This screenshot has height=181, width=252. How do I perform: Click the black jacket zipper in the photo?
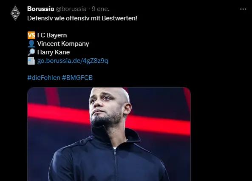point(115,164)
